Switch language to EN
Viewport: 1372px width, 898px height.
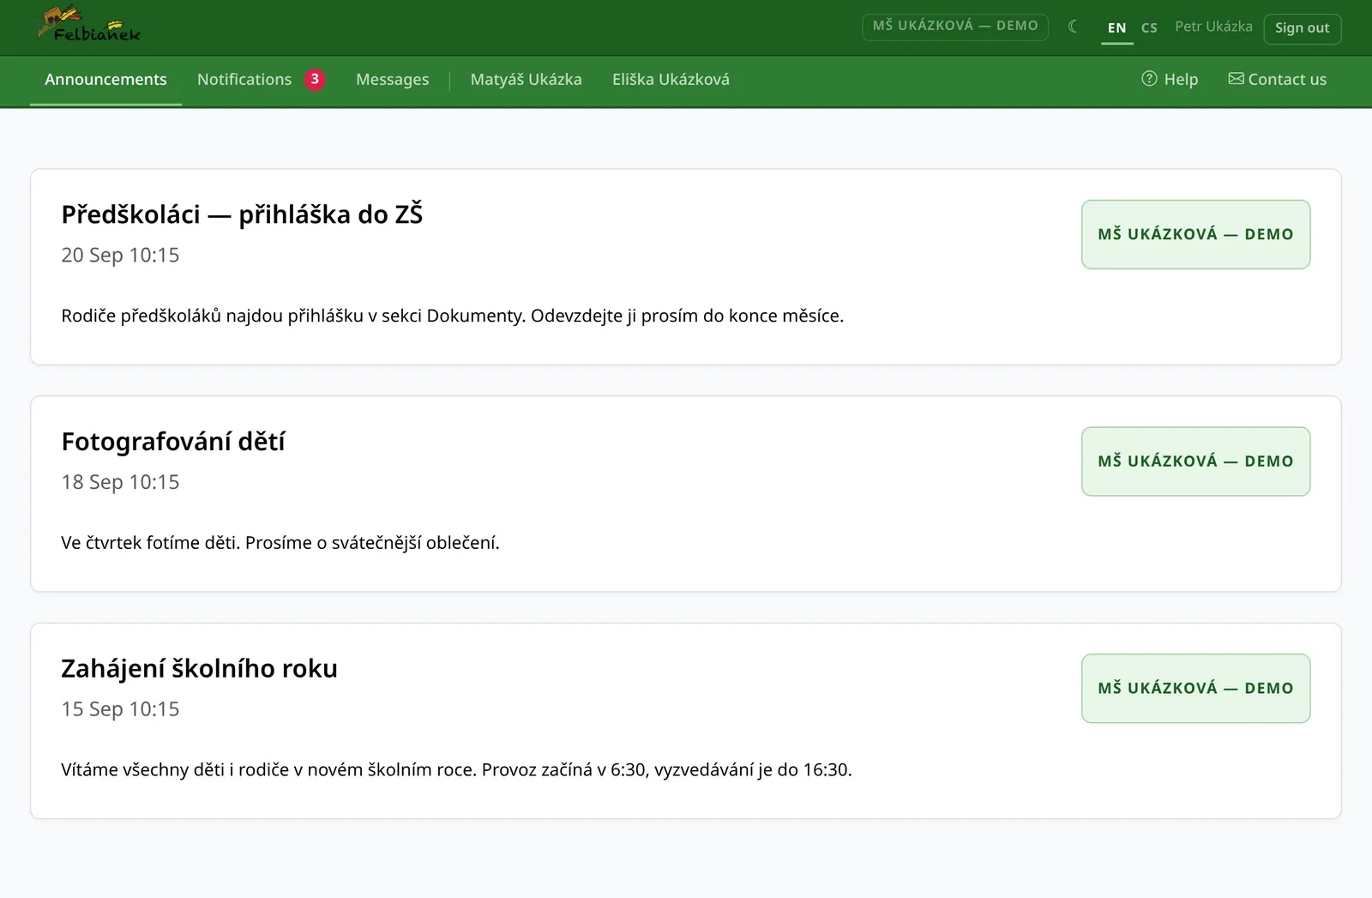point(1116,27)
